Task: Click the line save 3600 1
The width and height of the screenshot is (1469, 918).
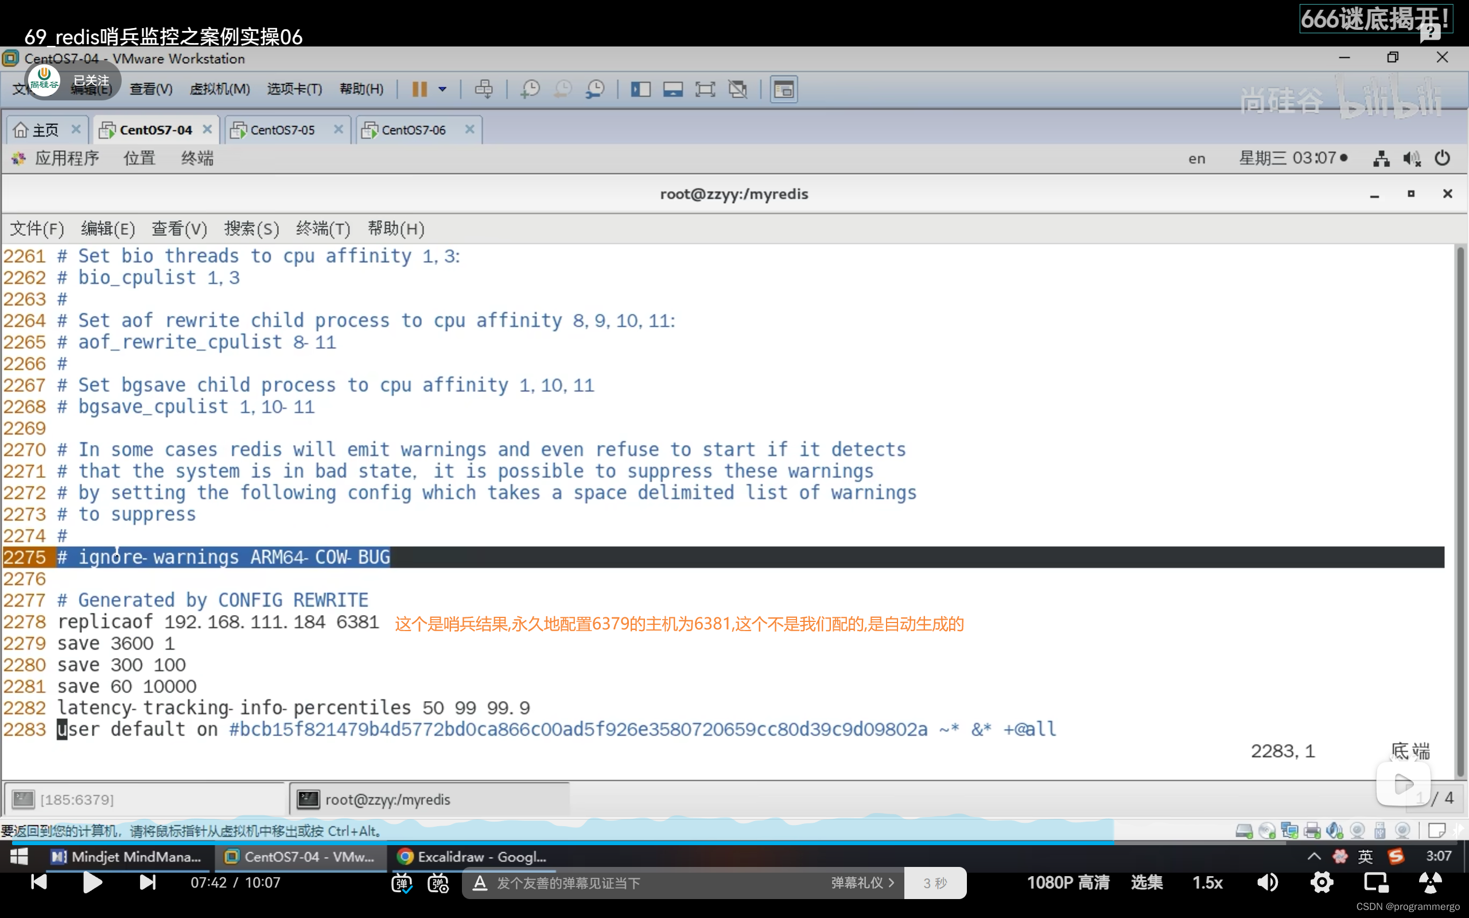Action: (x=116, y=644)
